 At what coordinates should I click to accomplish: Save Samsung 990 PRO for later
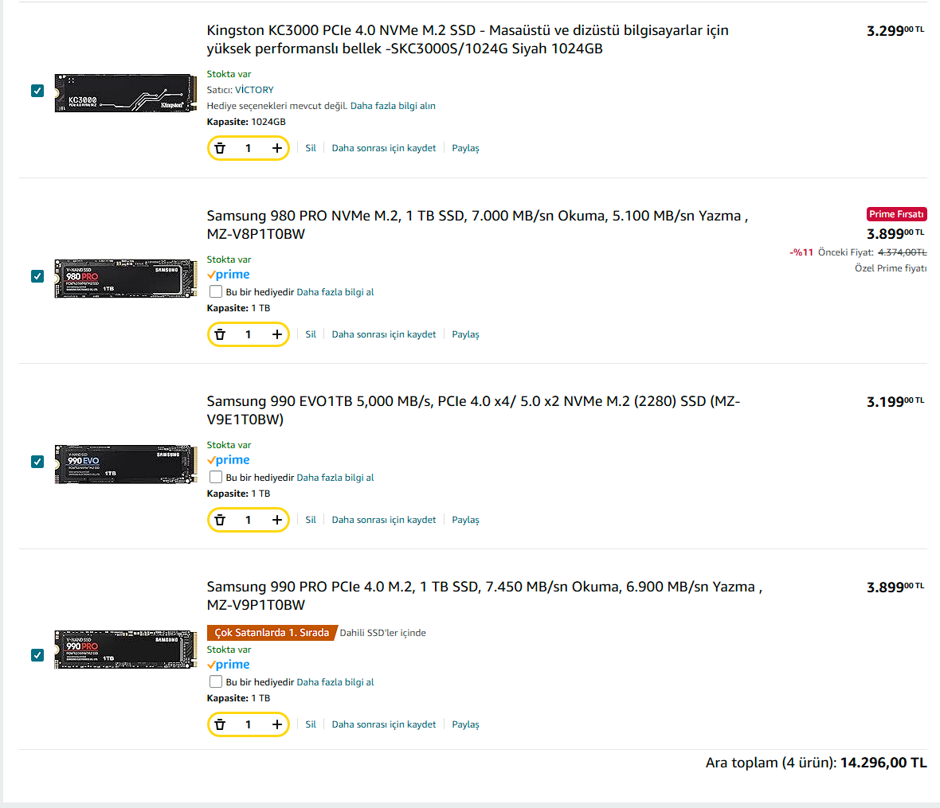coord(384,724)
